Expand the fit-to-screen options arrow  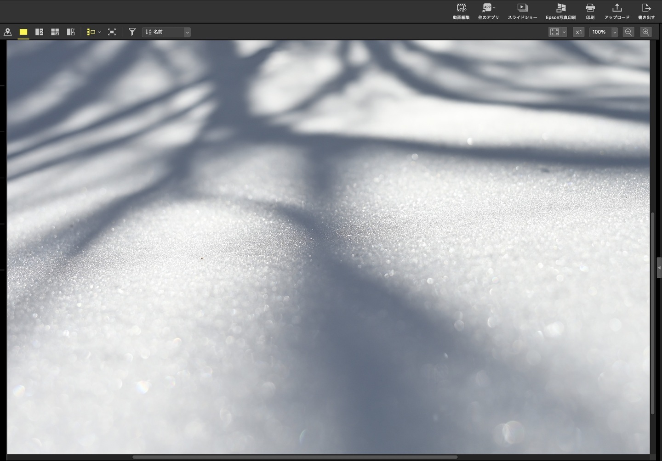point(564,32)
